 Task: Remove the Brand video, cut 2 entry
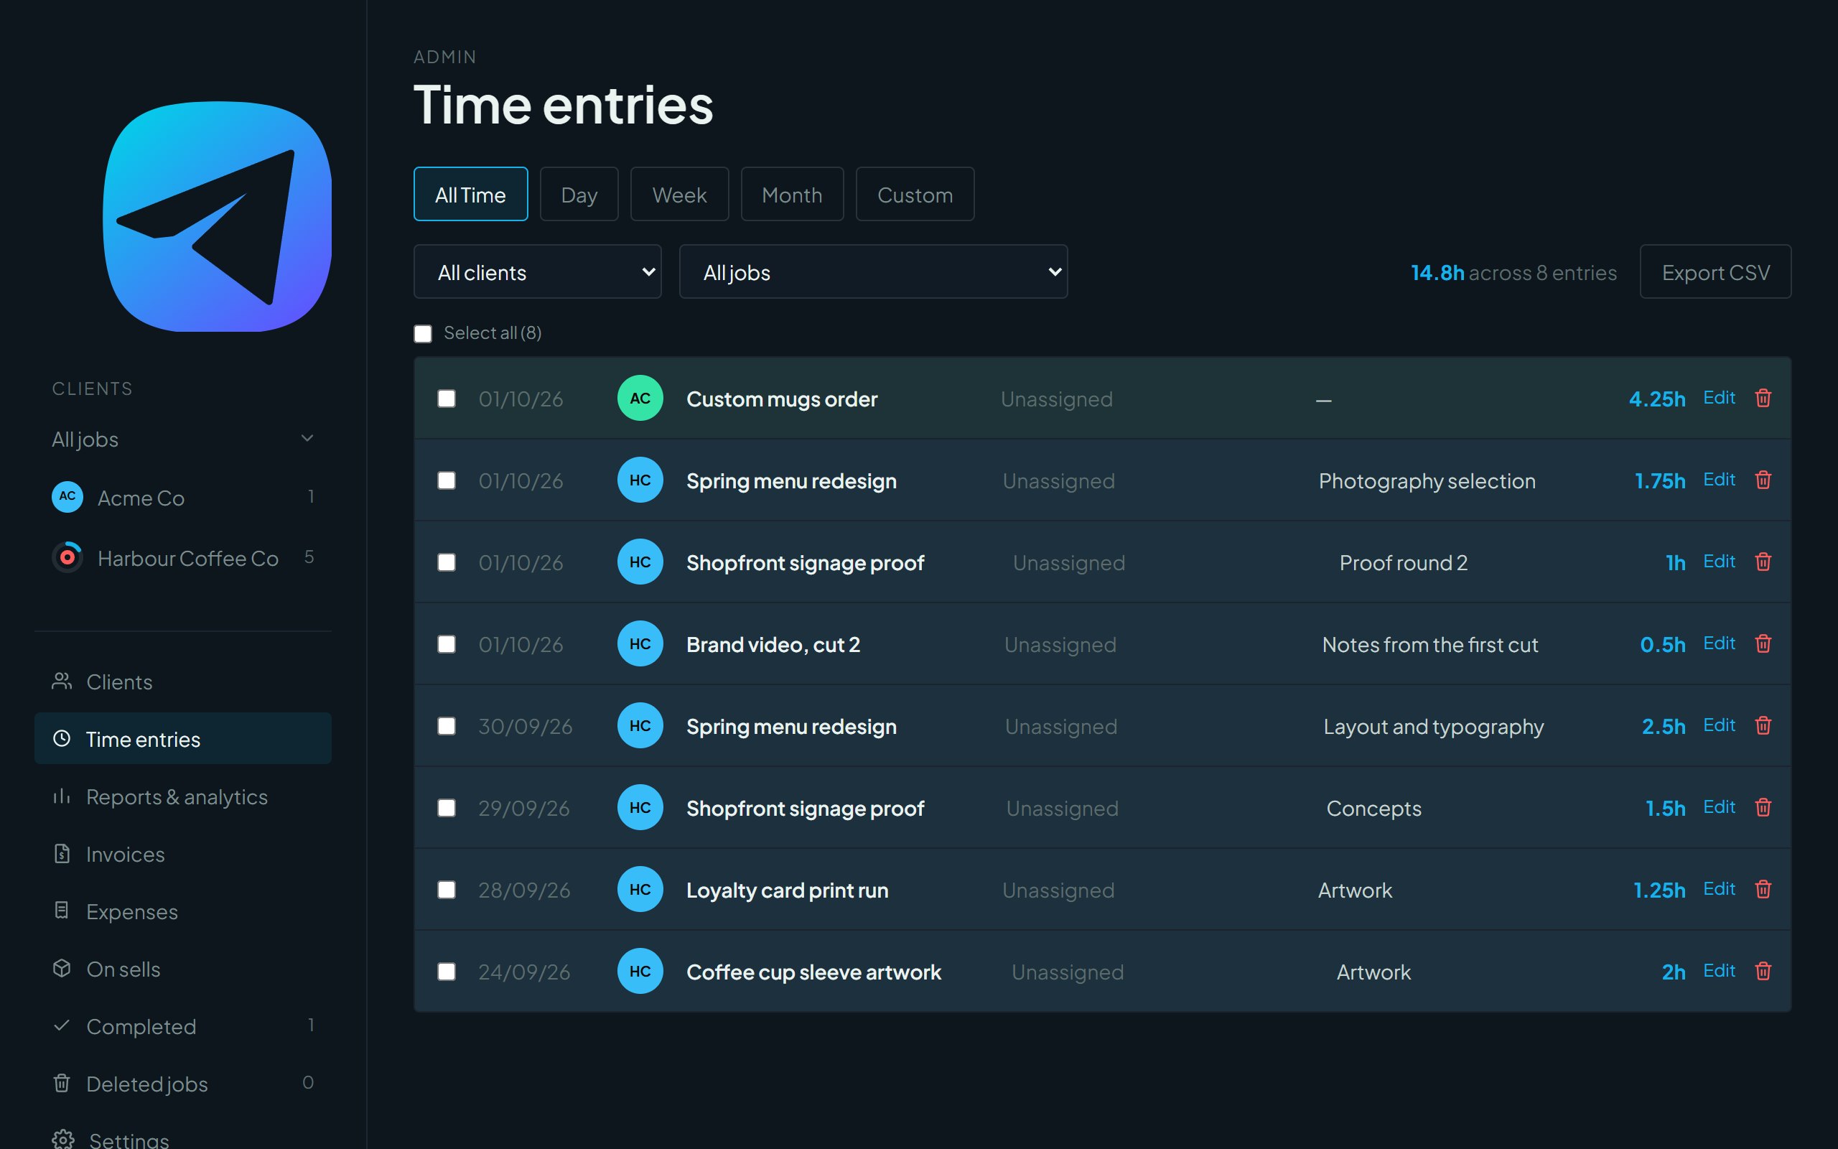[1763, 643]
